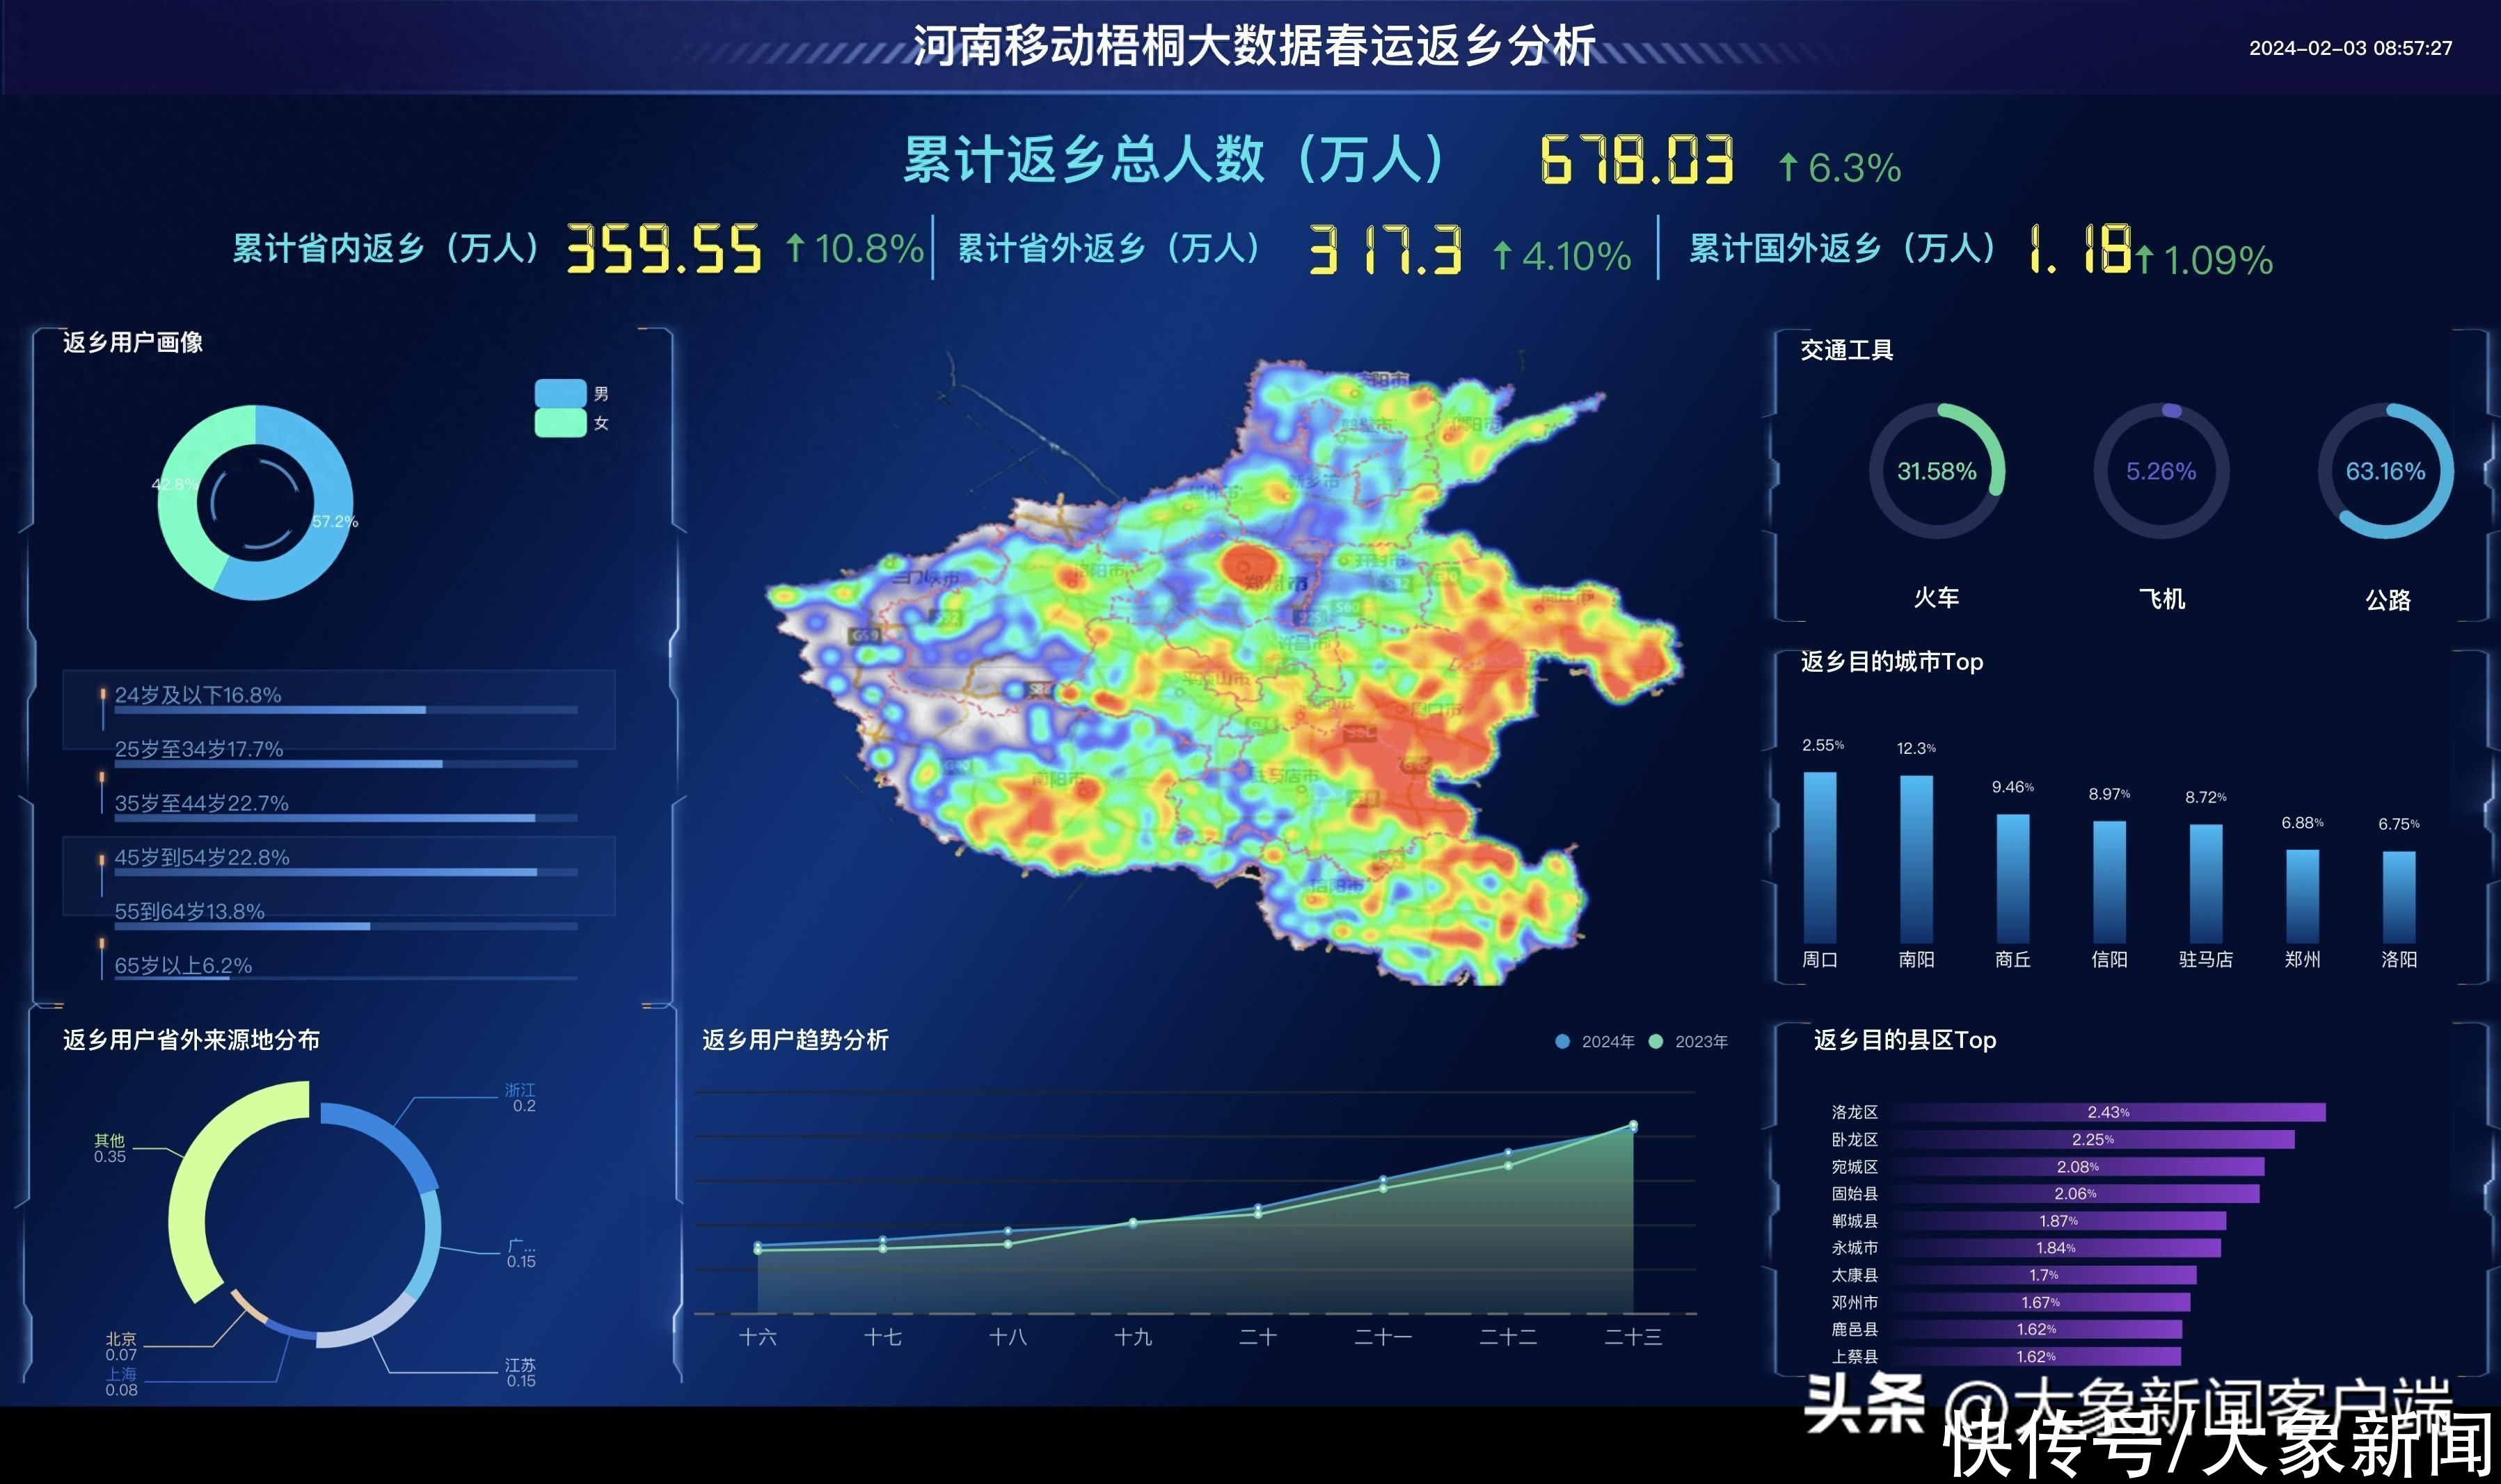Click the 返乡目的县区Top panel title
The image size is (2501, 1484).
pyautogui.click(x=1905, y=1040)
